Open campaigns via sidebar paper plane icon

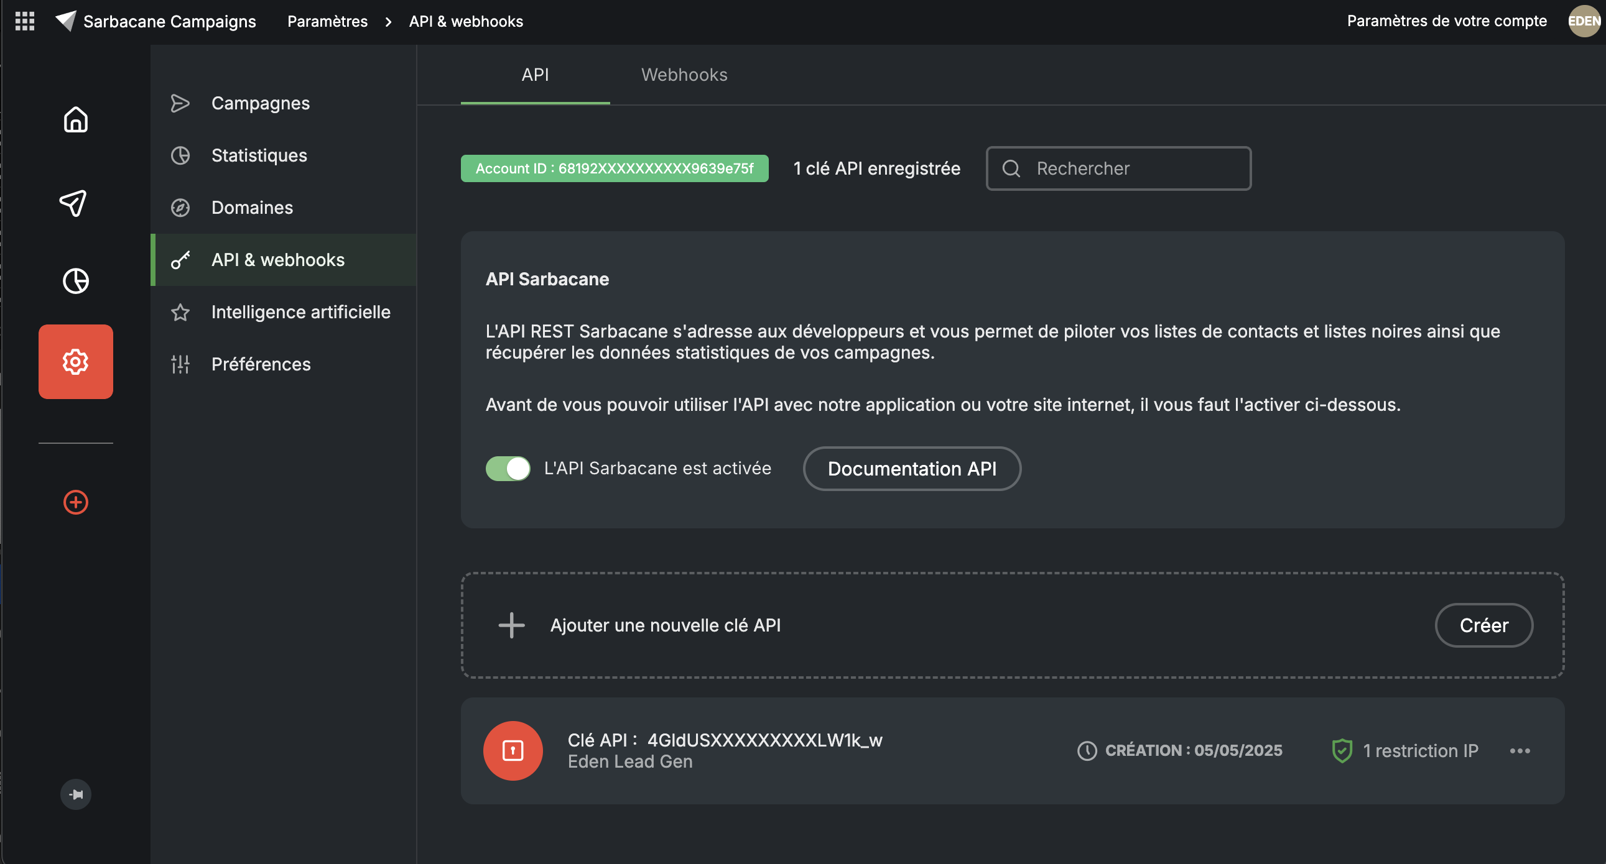pyautogui.click(x=73, y=203)
